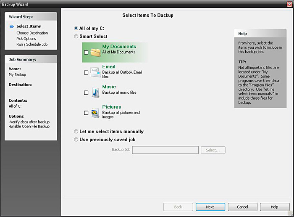Click 'Backup all pictures and images' text
Image resolution: width=294 pixels, height=217 pixels.
pyautogui.click(x=121, y=115)
